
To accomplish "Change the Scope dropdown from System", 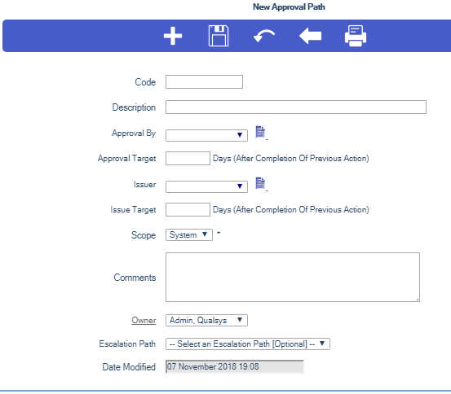I will (x=189, y=234).
